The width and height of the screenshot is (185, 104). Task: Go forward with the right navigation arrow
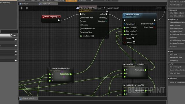click(x=27, y=8)
